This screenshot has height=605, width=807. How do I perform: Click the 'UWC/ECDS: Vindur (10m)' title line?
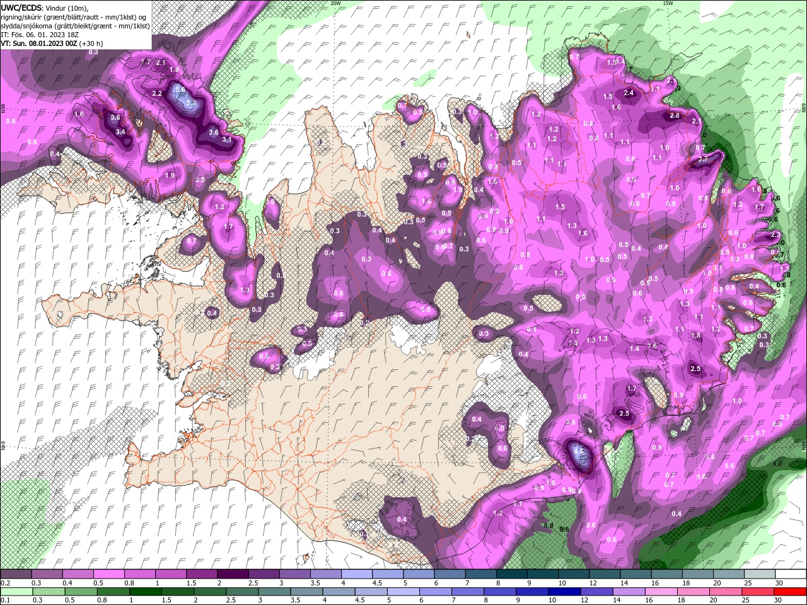[45, 8]
